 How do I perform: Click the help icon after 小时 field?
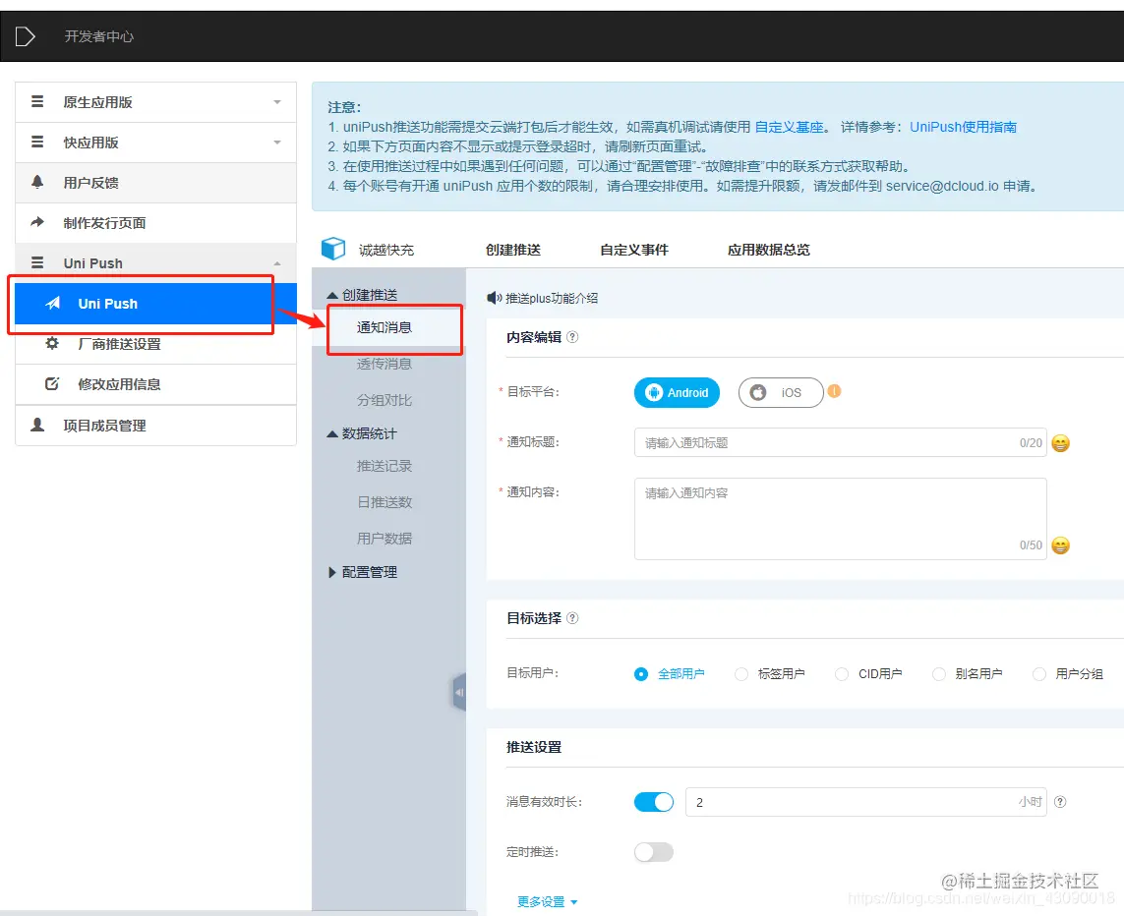1060,801
